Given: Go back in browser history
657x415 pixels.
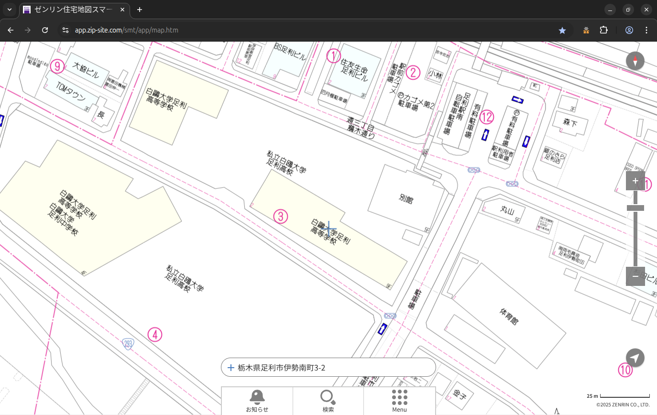Looking at the screenshot, I should [x=11, y=30].
